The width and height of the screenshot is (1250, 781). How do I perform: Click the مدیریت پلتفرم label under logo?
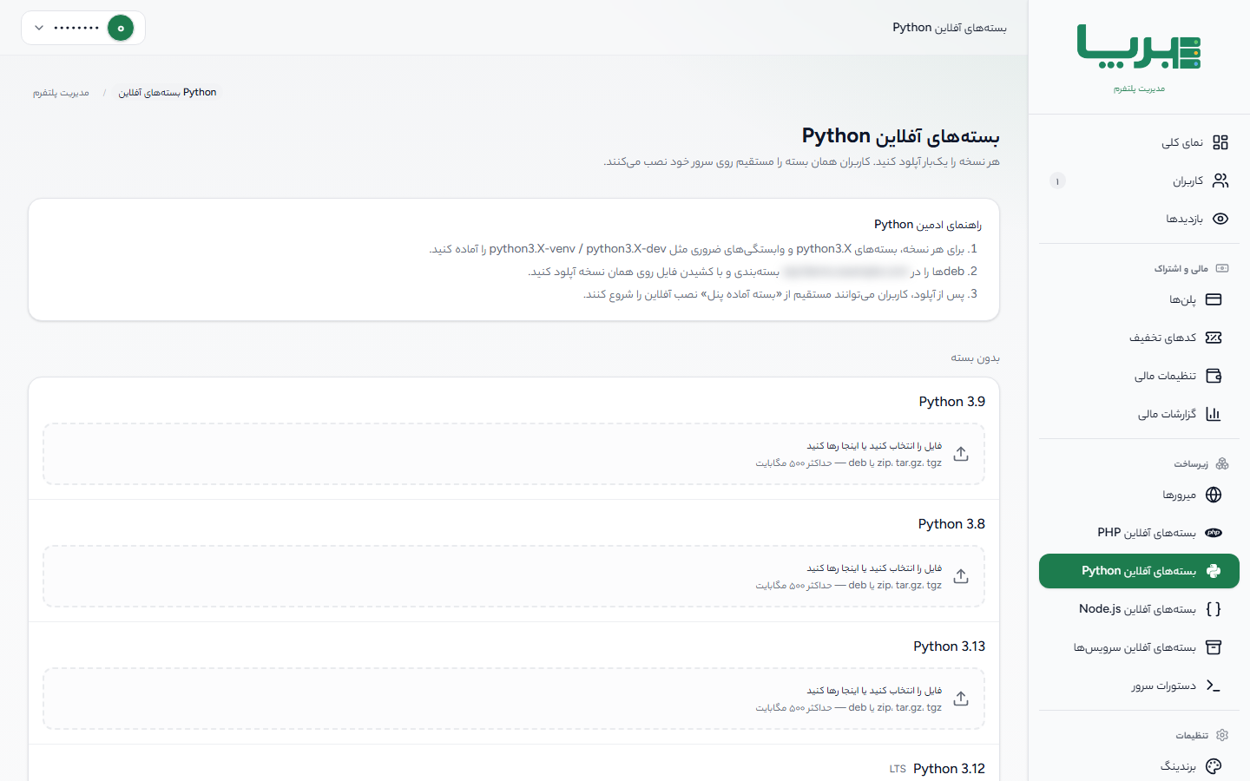(x=1140, y=89)
